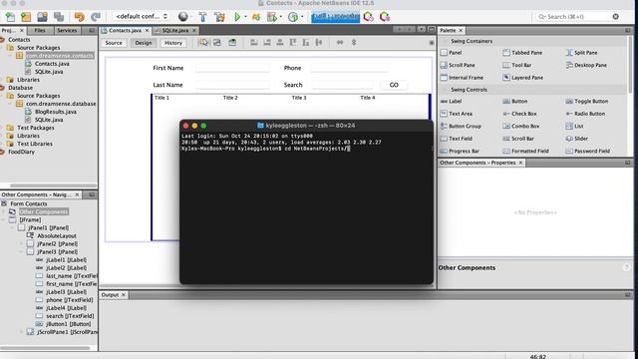Viewport: 638px width, 359px height.
Task: Select Slider component in the Palette
Action: point(577,139)
